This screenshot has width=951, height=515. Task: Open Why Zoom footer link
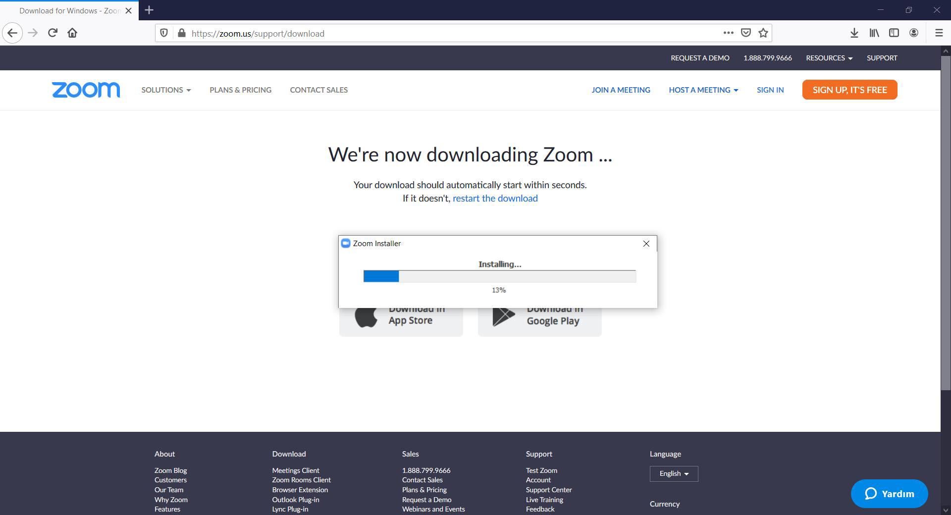coord(171,500)
